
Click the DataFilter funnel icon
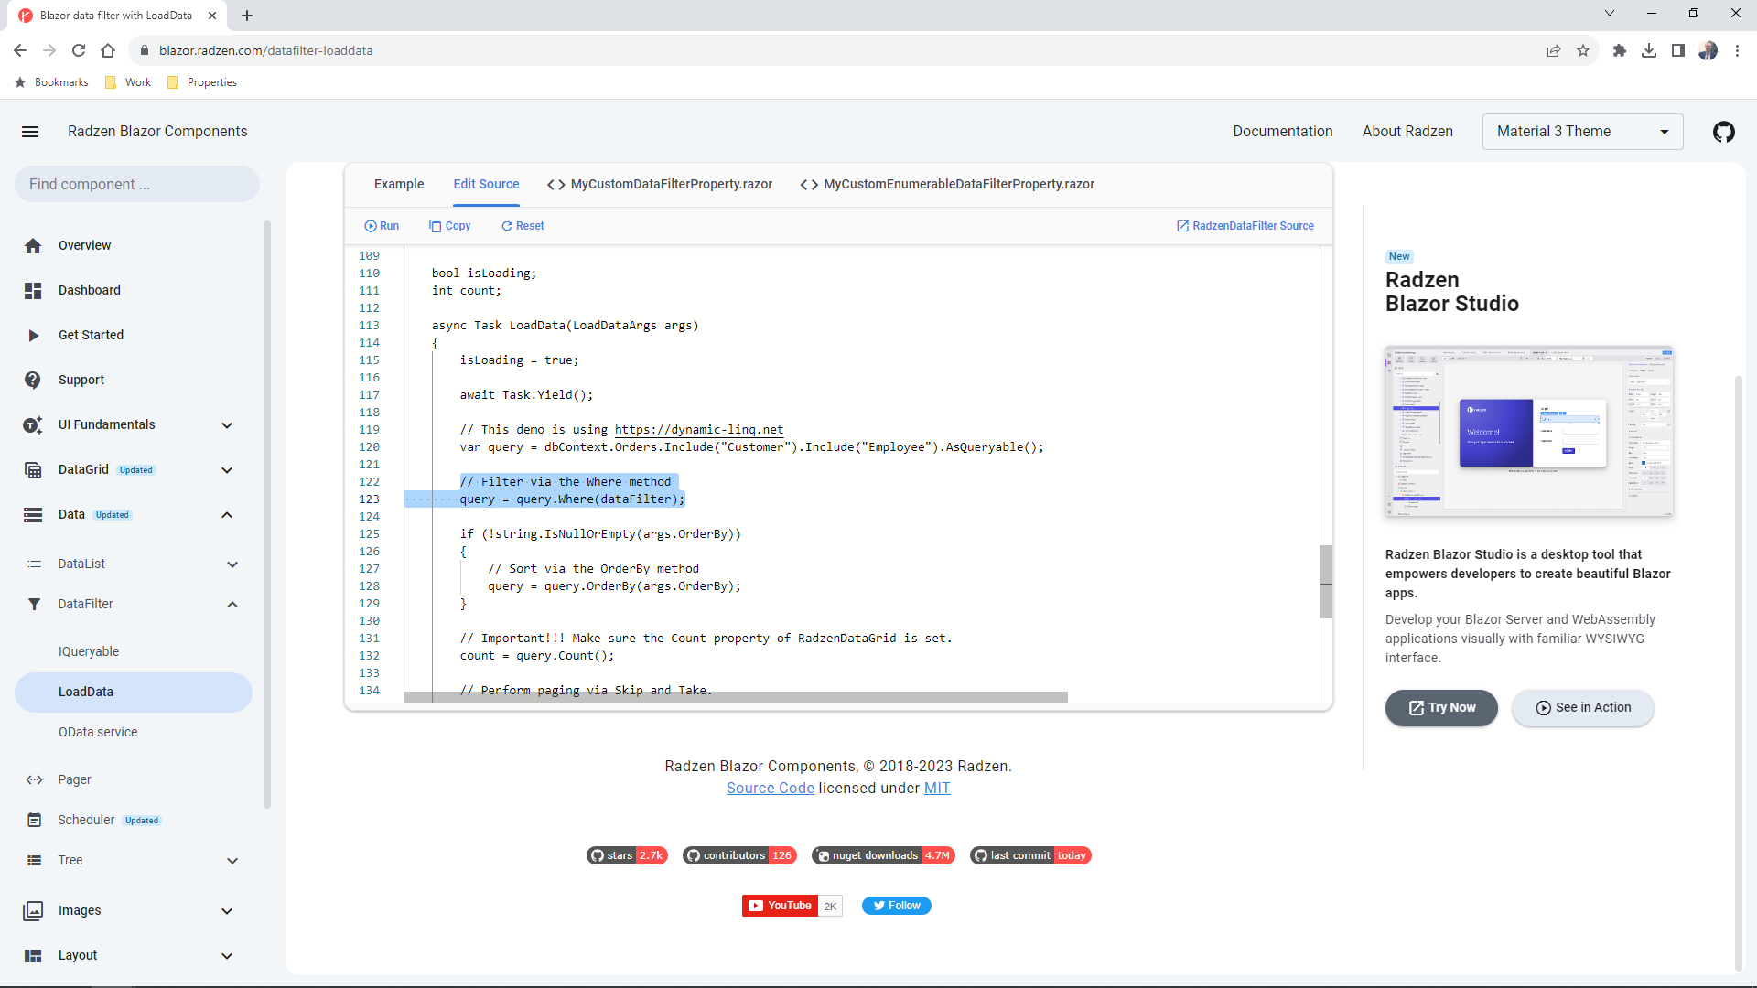click(34, 604)
